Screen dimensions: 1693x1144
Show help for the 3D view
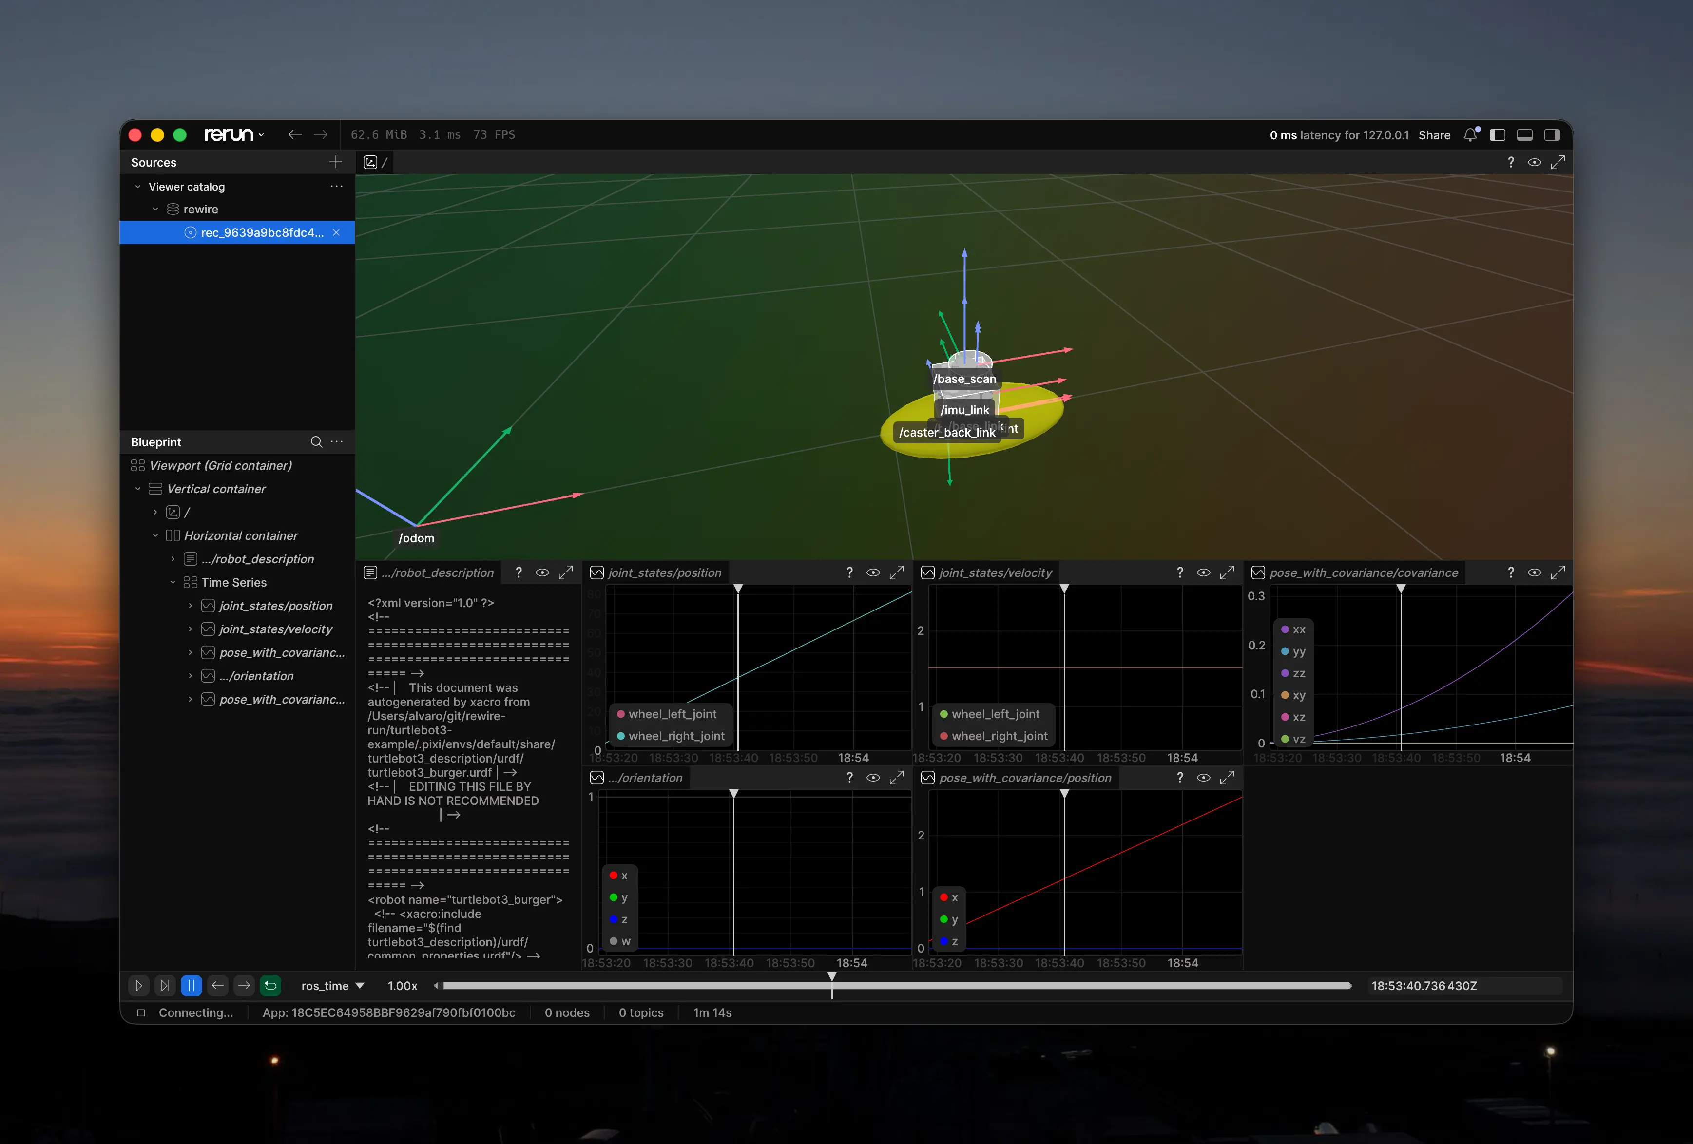(1510, 162)
